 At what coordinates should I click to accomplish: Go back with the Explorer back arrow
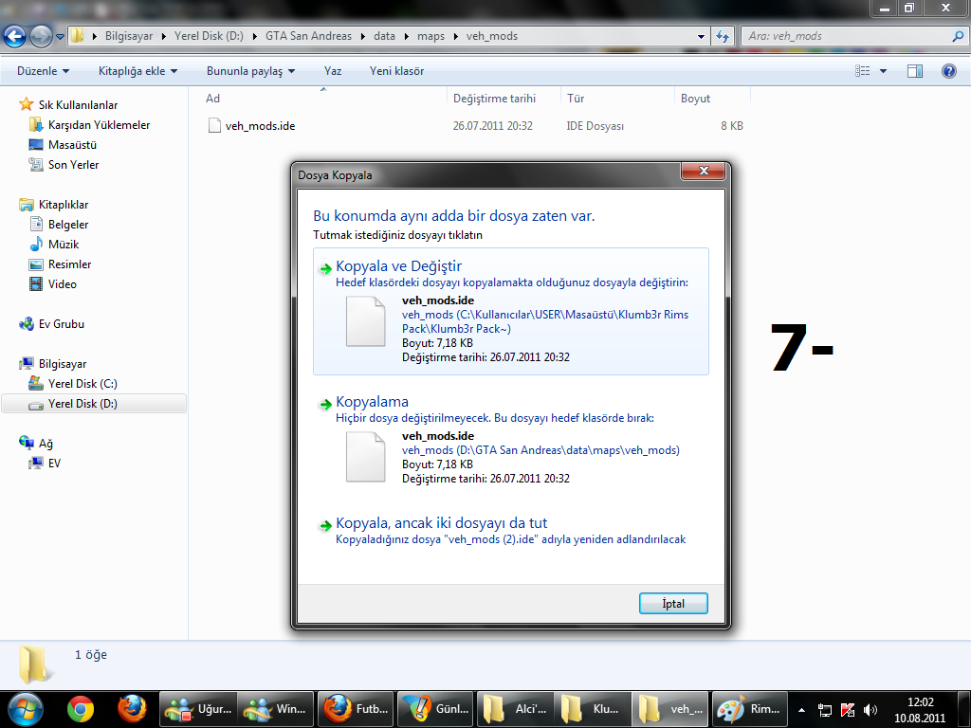pos(15,36)
